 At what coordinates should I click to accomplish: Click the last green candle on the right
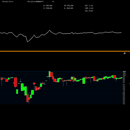[x=121, y=78]
